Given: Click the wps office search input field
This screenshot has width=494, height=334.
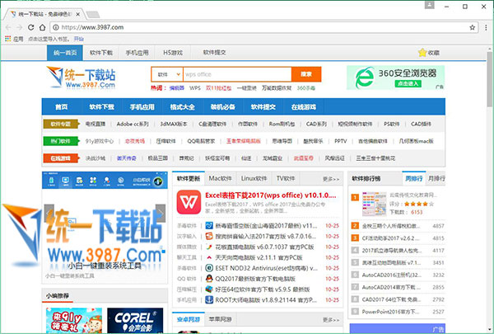Looking at the screenshot, I should coord(237,74).
